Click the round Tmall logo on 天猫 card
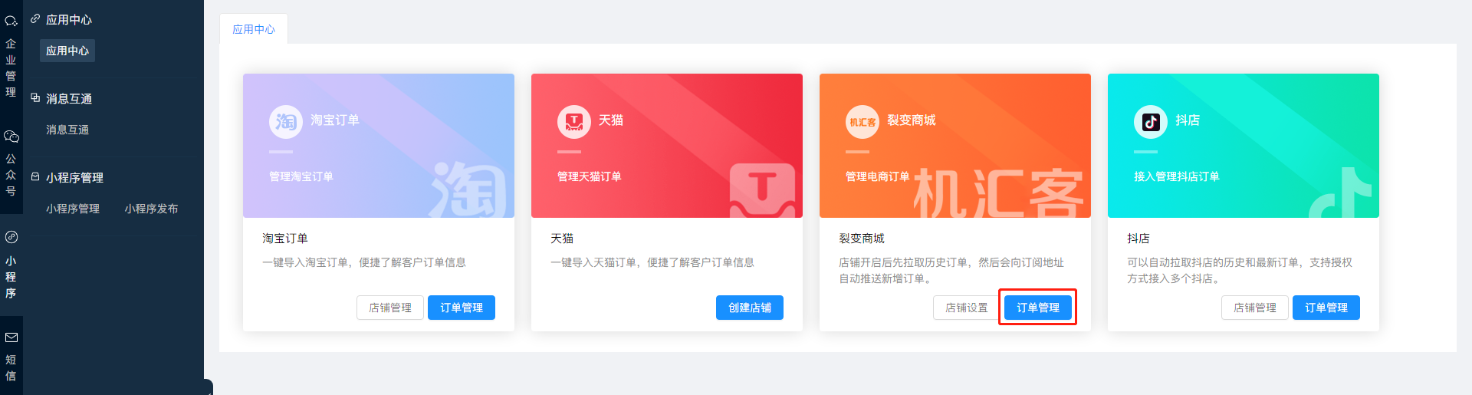The height and width of the screenshot is (395, 1472). tap(574, 122)
